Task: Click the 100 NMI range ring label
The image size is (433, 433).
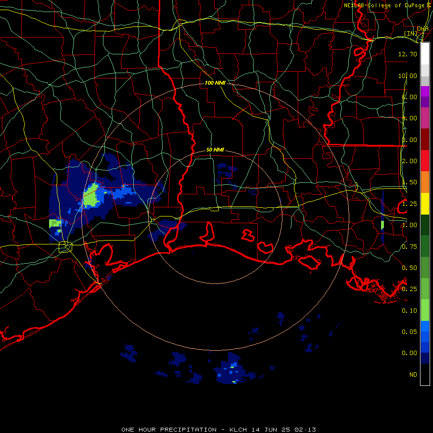Action: tap(215, 83)
